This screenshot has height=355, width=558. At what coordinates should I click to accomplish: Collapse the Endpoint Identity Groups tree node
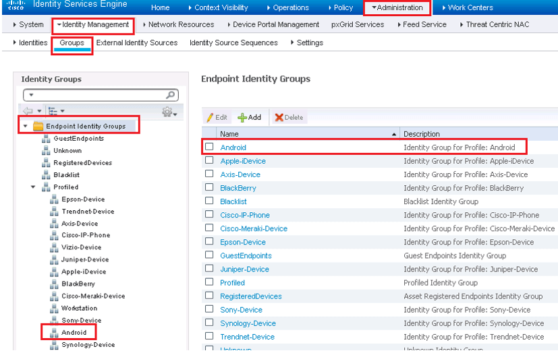pyautogui.click(x=25, y=126)
